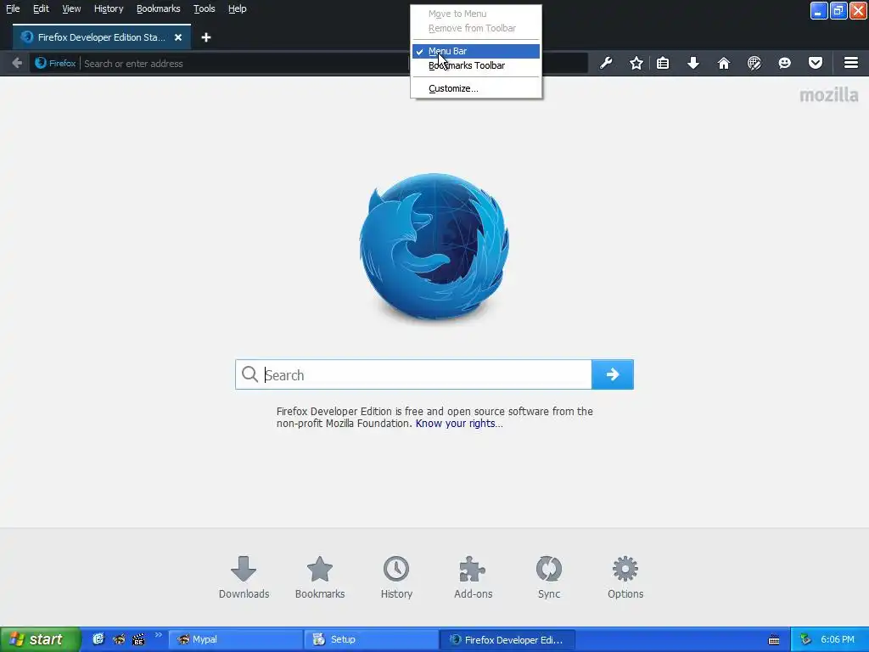Open Add-ons puzzle shortcut

473,577
